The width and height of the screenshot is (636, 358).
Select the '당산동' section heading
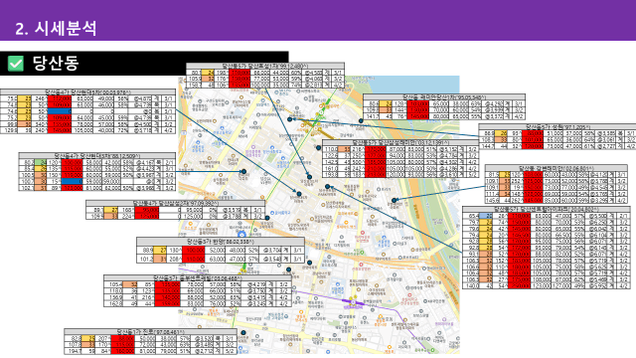click(x=56, y=64)
